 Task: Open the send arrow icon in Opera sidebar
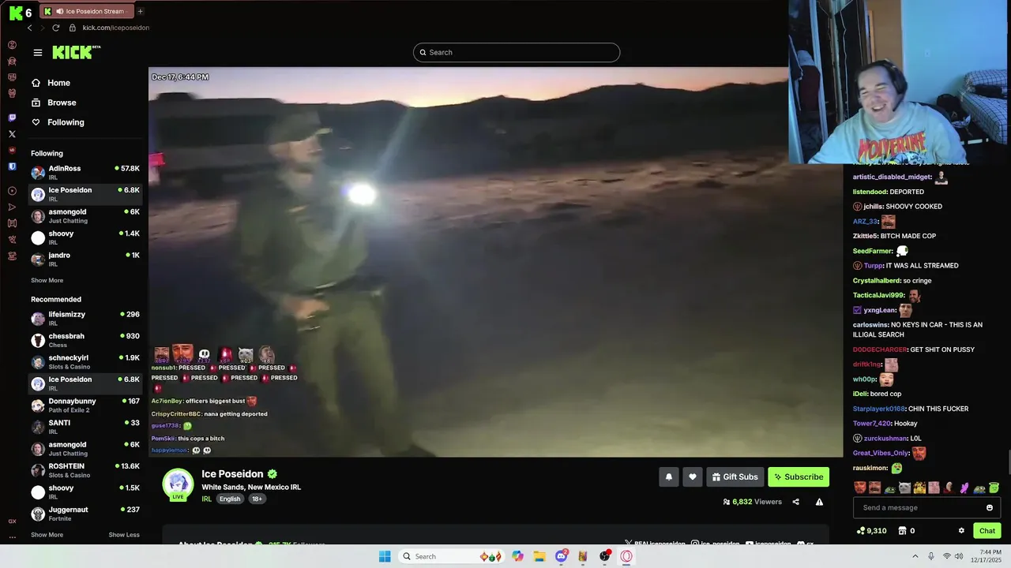(x=12, y=207)
